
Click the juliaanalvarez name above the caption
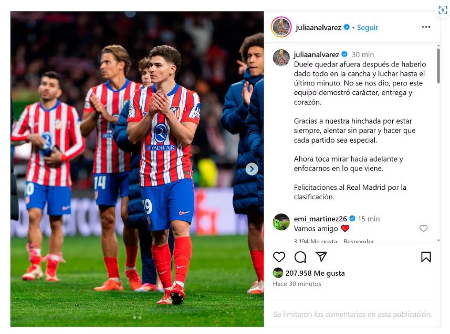[316, 55]
